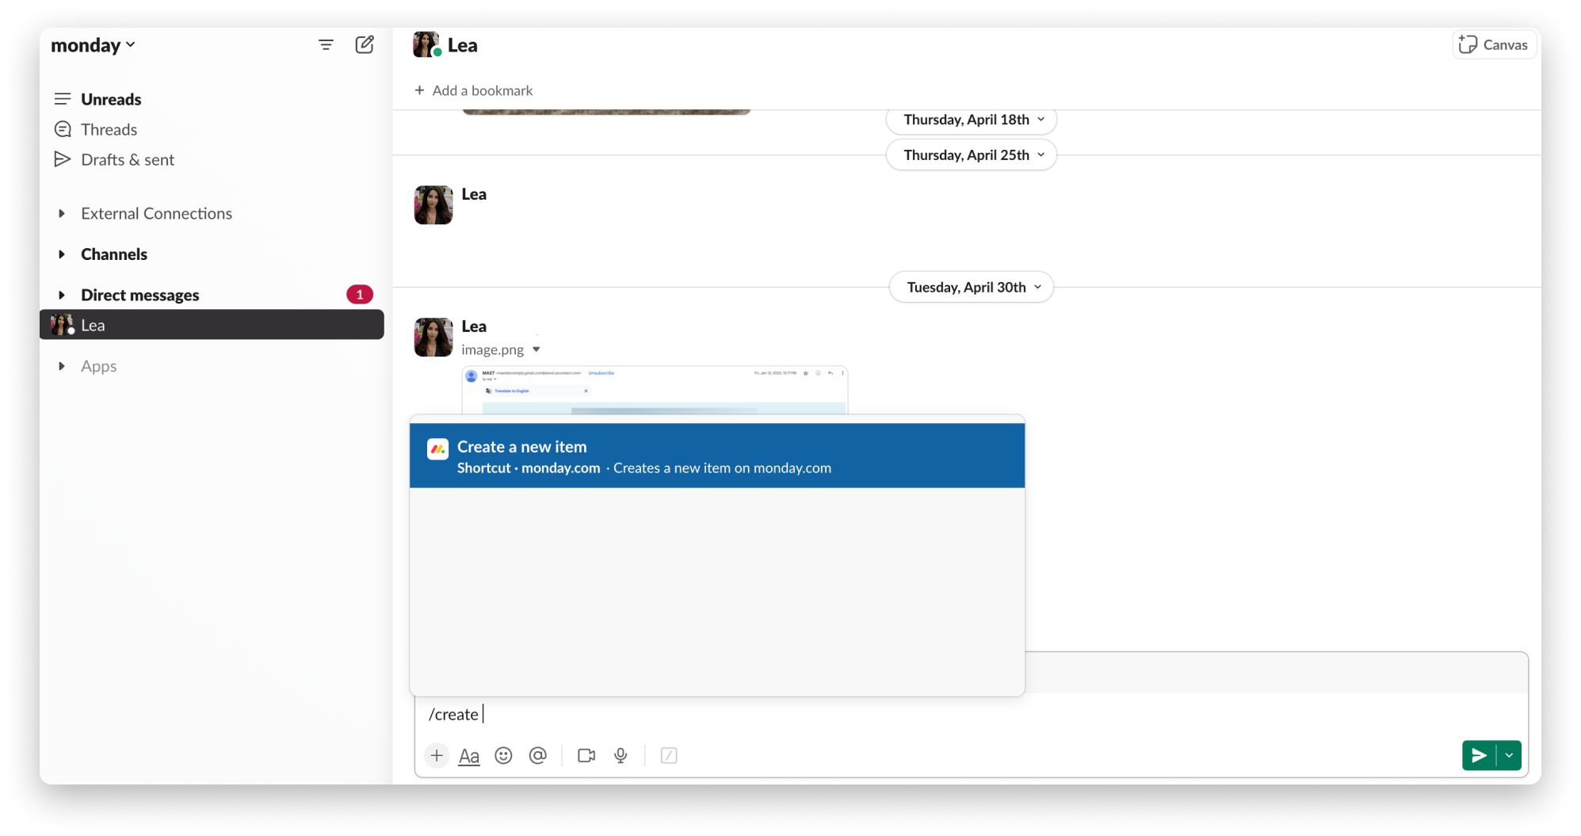Click sender name Lea on April 25th message
Image resolution: width=1581 pixels, height=836 pixels.
pos(474,194)
